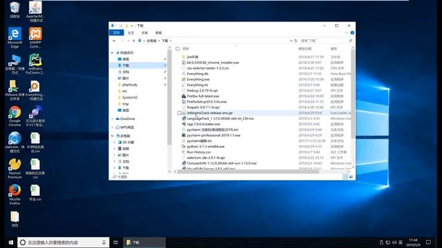Expand the OneDrive tree node
The width and height of the screenshot is (442, 248).
click(x=112, y=118)
